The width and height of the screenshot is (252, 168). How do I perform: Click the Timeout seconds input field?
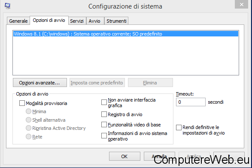tap(191, 102)
